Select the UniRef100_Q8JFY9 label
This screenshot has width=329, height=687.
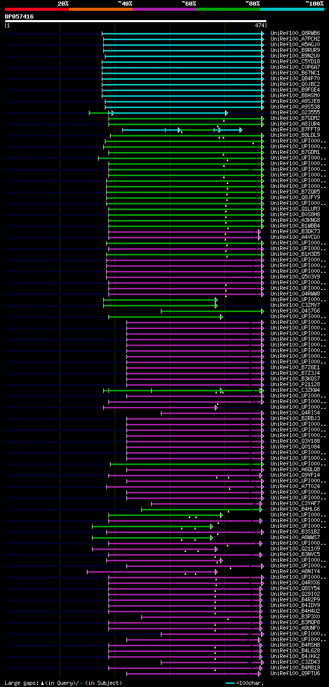[x=295, y=197]
